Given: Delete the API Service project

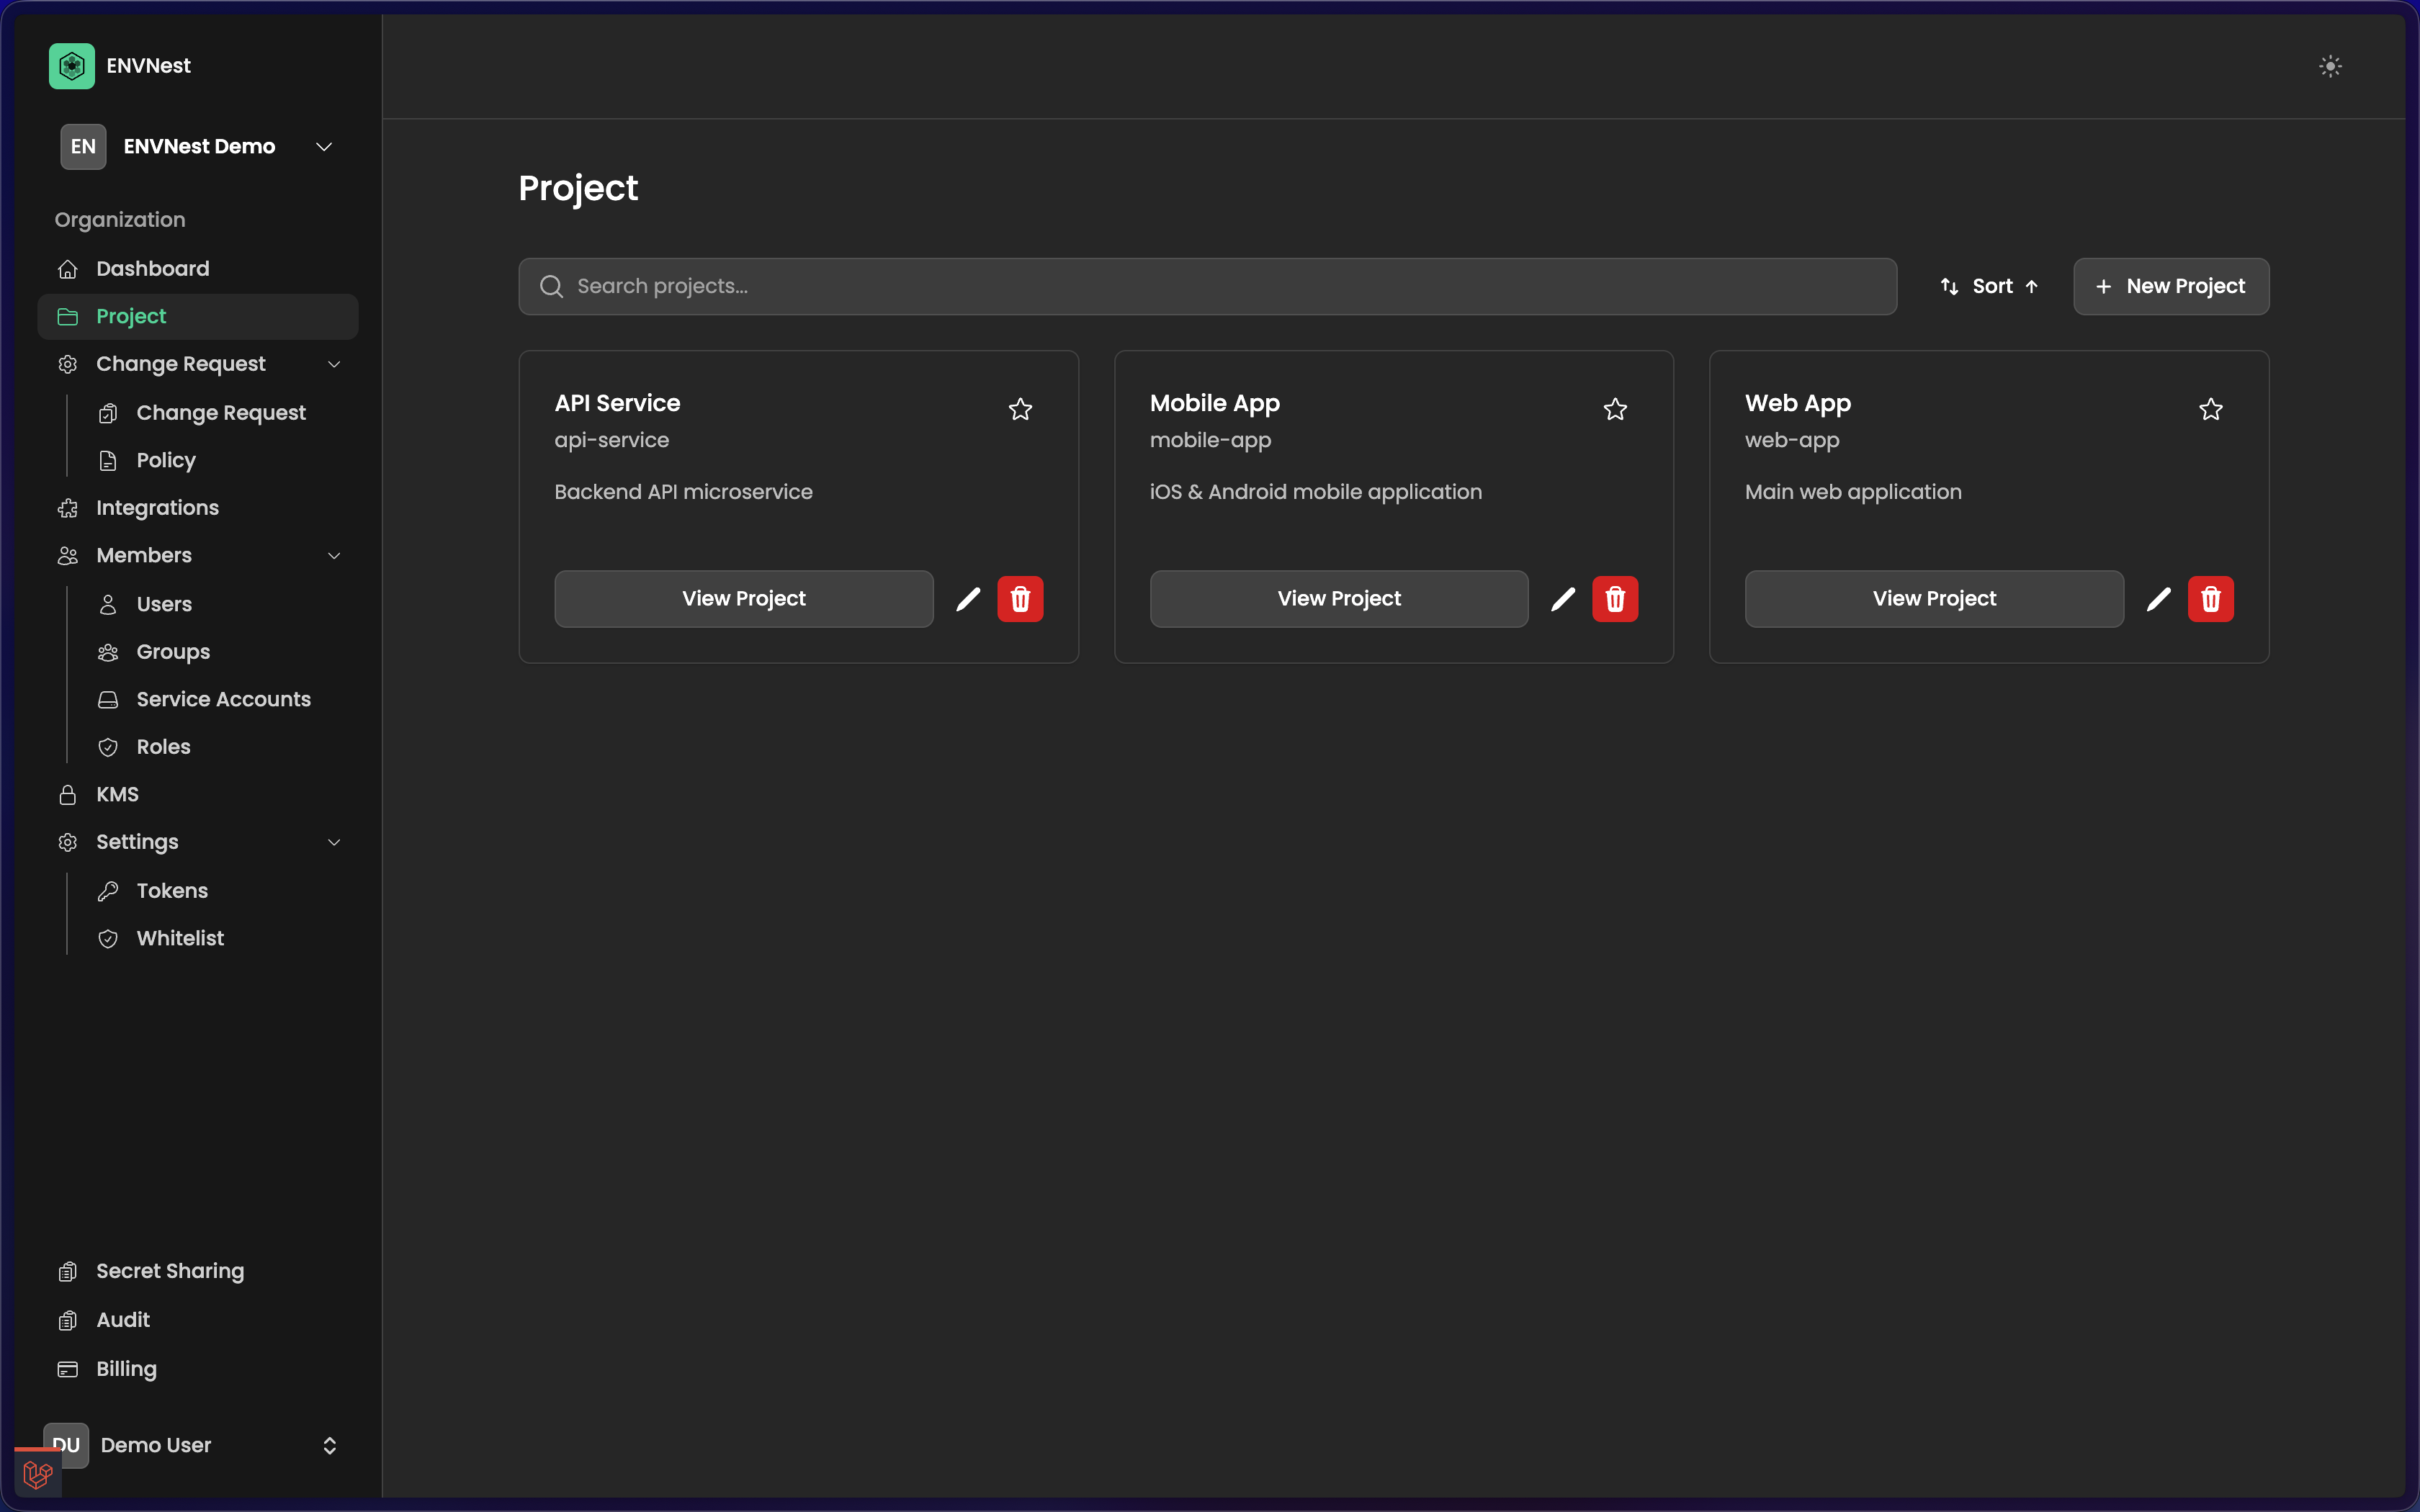Looking at the screenshot, I should click(x=1020, y=599).
